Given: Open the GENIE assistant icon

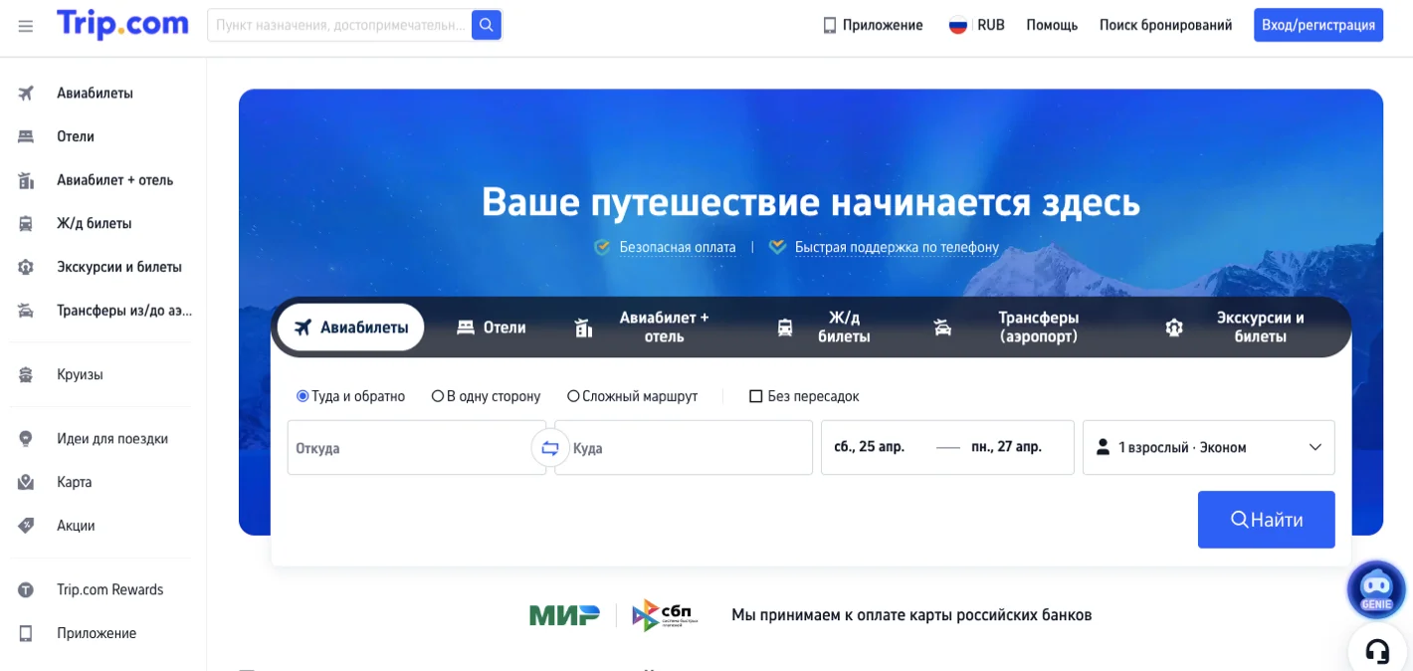Looking at the screenshot, I should coord(1375,588).
